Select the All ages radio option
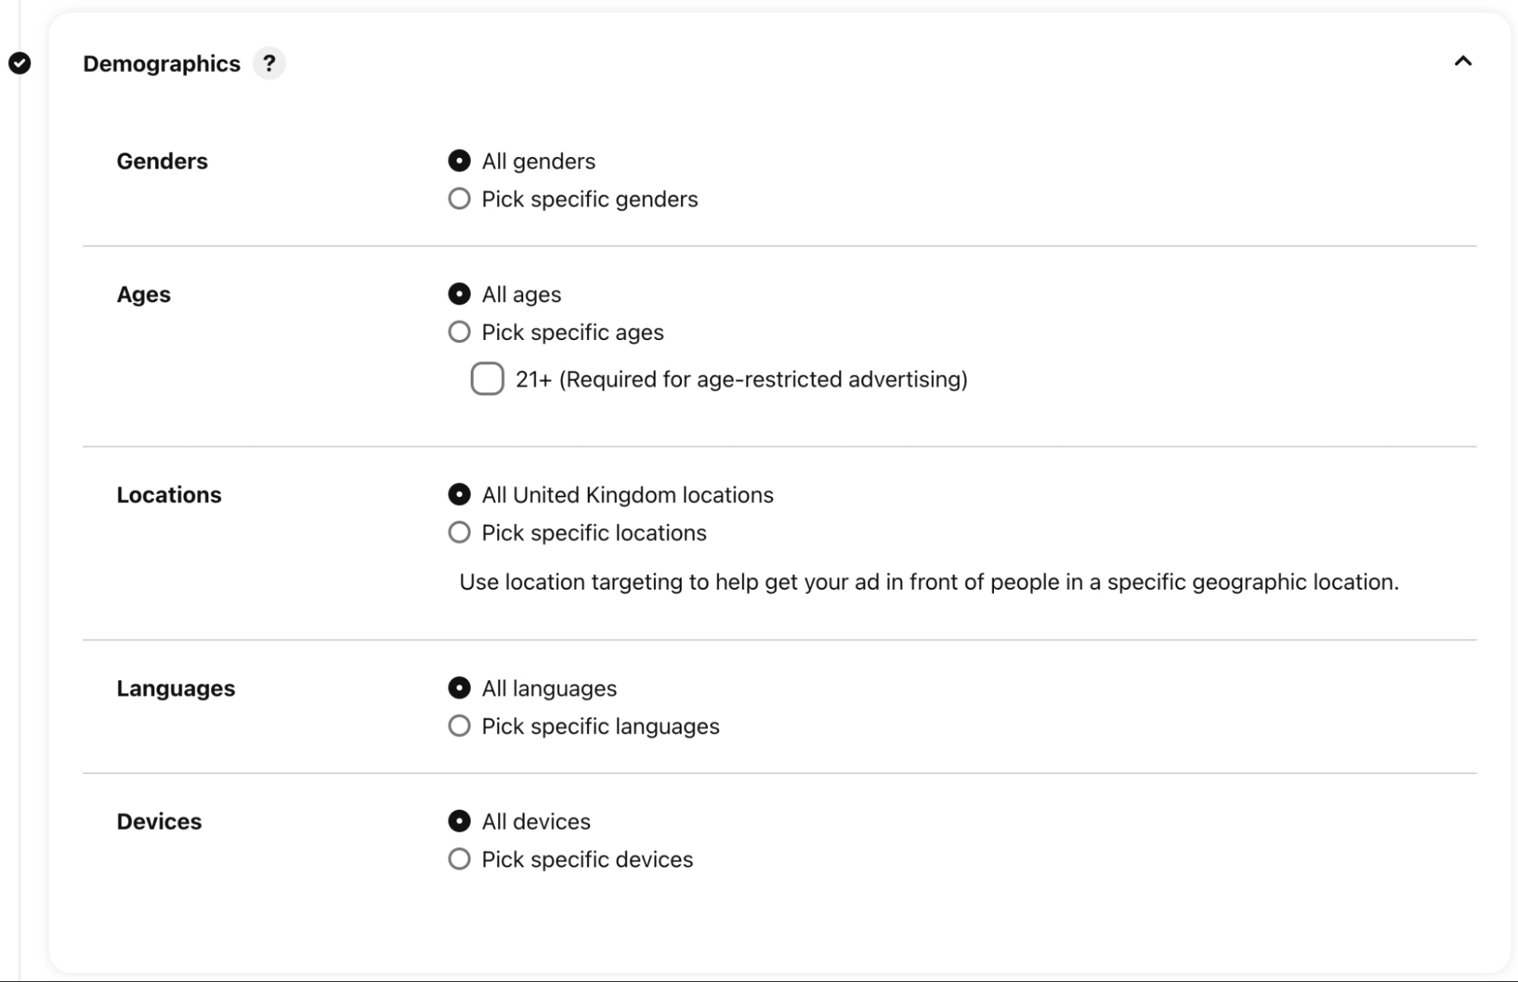This screenshot has height=982, width=1518. tap(459, 294)
